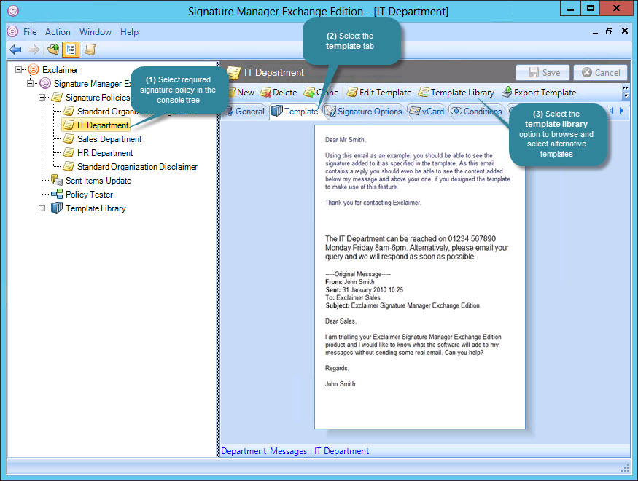Image resolution: width=638 pixels, height=481 pixels.
Task: Select Standard Organization Disclaimer policy
Action: 137,166
